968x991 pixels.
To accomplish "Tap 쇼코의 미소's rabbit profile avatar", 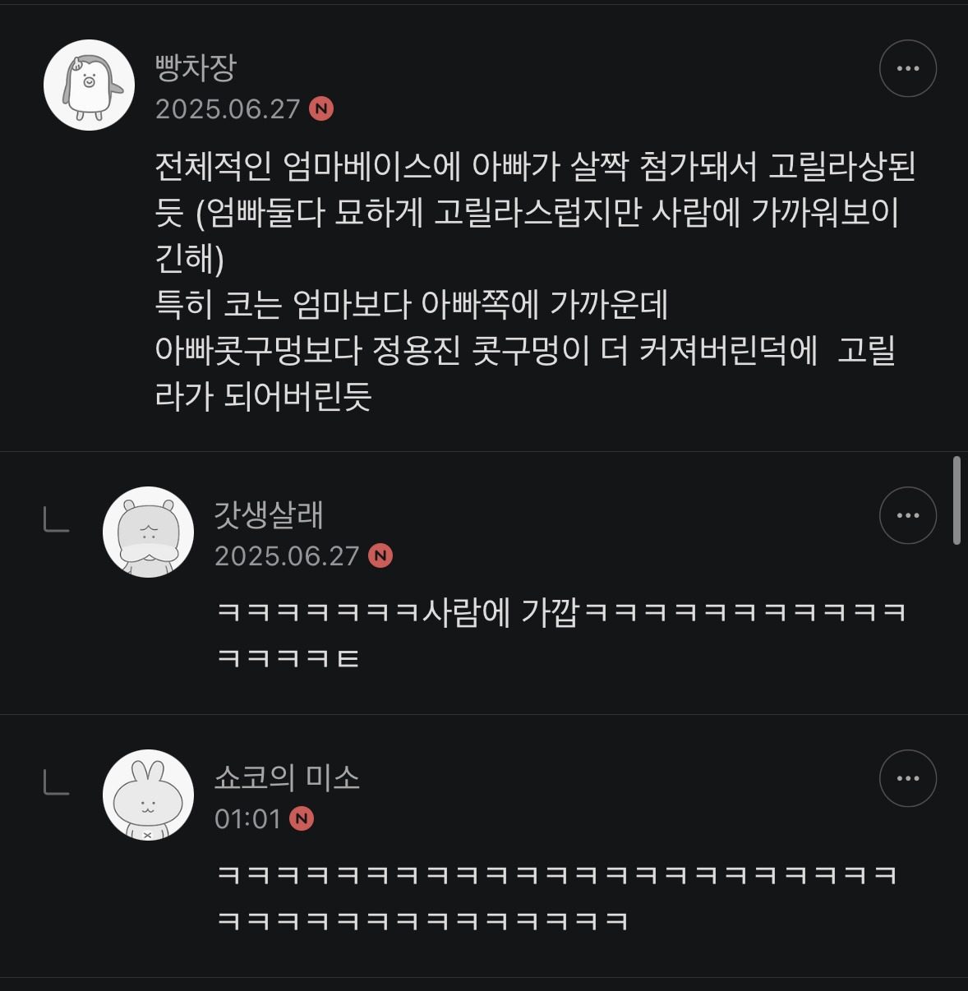I will click(x=148, y=795).
